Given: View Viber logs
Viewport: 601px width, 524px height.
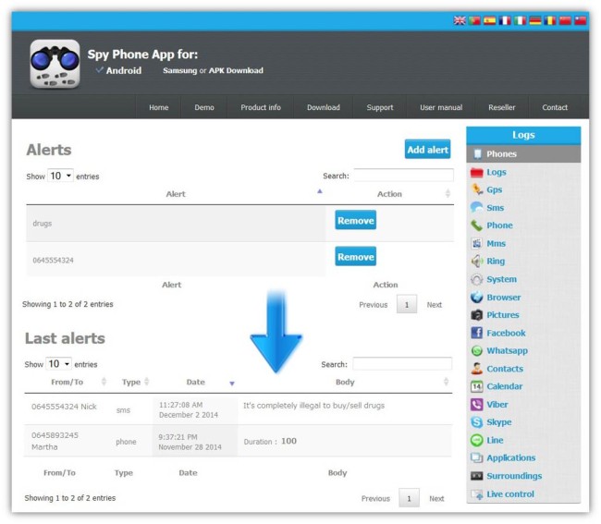Looking at the screenshot, I should point(489,405).
